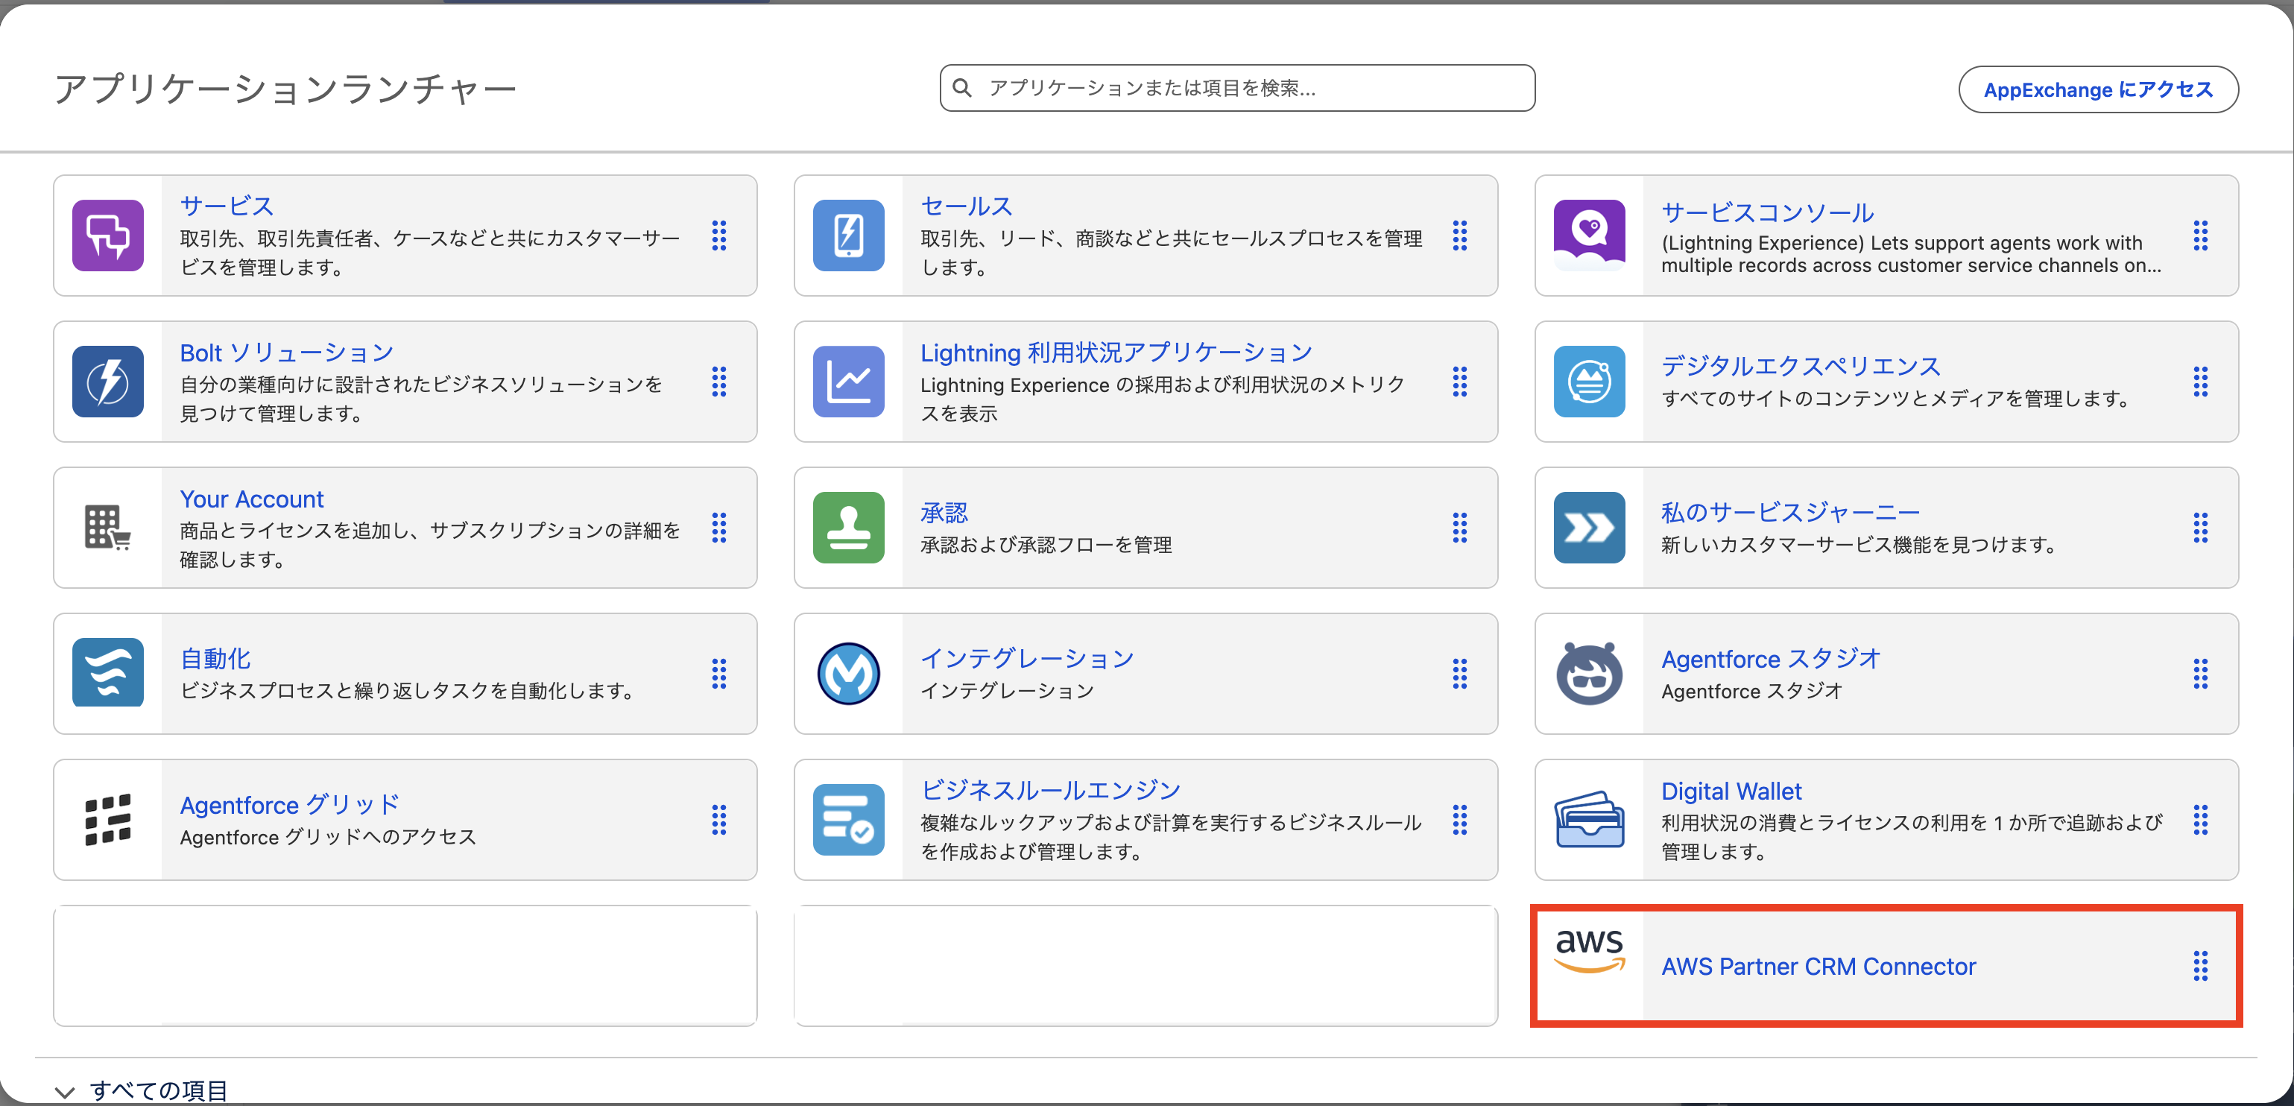Select the 自動化 flow icon

pos(108,673)
